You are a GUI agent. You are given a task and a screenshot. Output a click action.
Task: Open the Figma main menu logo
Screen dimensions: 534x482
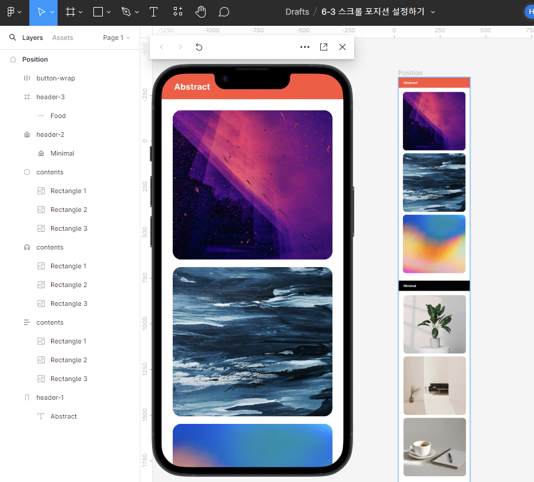click(x=11, y=12)
